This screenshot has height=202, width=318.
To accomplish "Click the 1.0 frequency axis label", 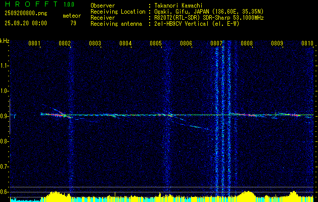I will (4, 91).
